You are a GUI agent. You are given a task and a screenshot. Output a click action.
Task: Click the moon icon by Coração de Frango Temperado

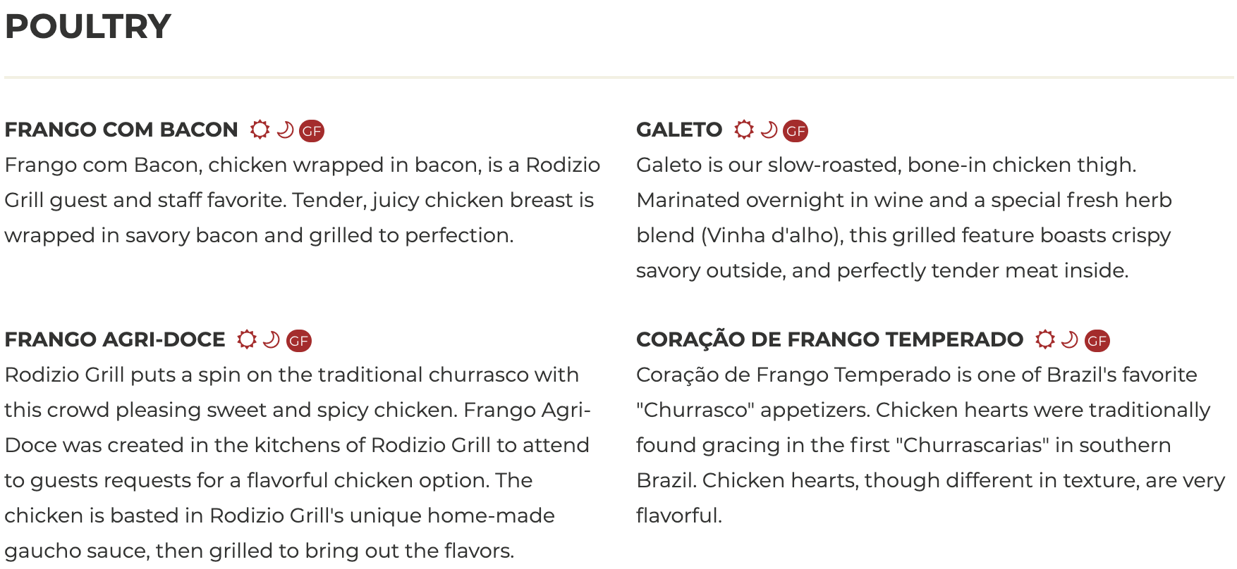tap(1070, 339)
